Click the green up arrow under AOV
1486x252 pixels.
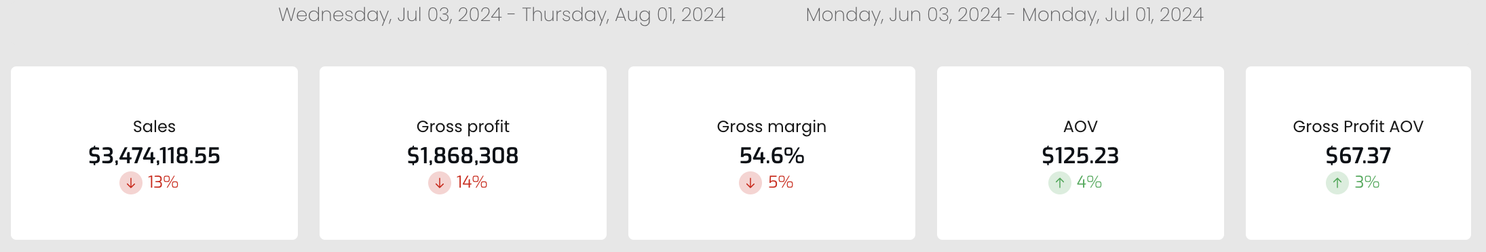tap(1060, 183)
